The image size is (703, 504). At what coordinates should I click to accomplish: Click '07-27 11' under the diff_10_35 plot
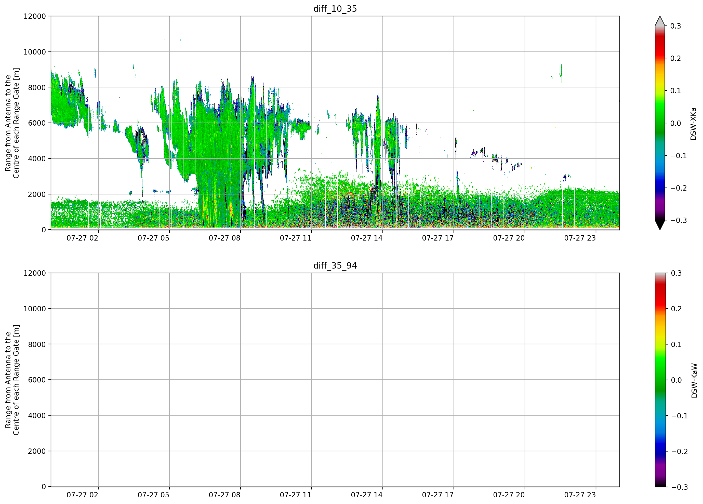[x=296, y=238]
